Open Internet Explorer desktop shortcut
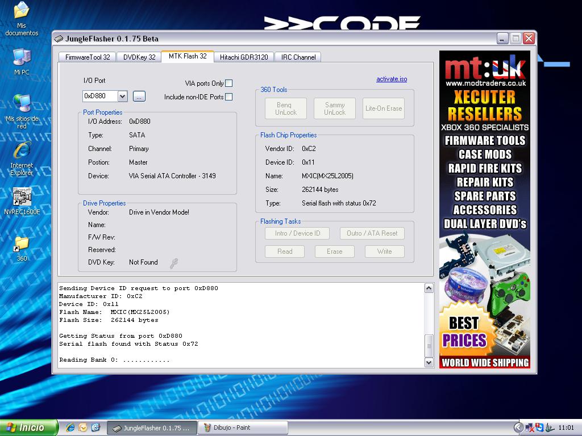 (22, 151)
